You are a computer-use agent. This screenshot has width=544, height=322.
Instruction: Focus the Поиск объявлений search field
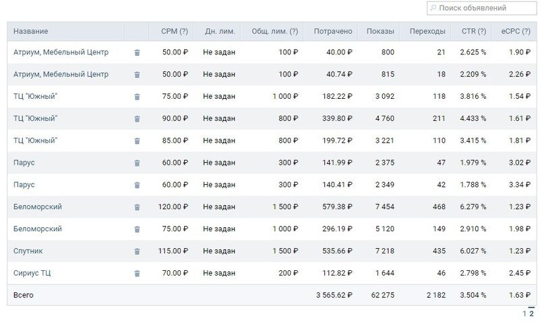481,8
